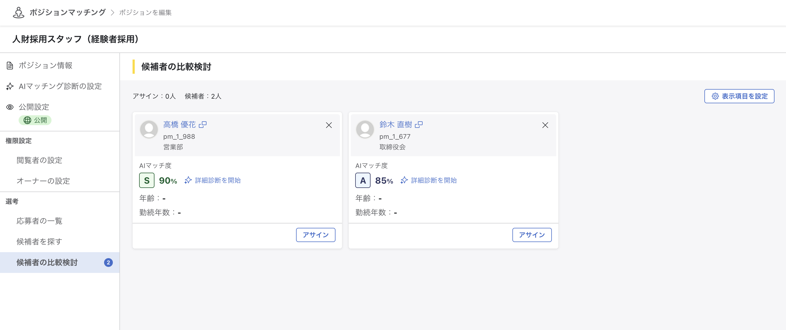
Task: Open 鈴木 直樹 profile link
Action: pyautogui.click(x=396, y=125)
